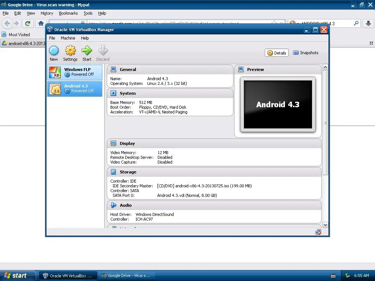Open Mypal browser Tools menu
Screen dimensions: 375x281
tap(88, 13)
